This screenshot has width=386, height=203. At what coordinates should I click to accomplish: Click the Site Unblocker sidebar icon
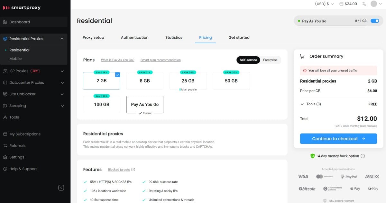tap(5, 94)
